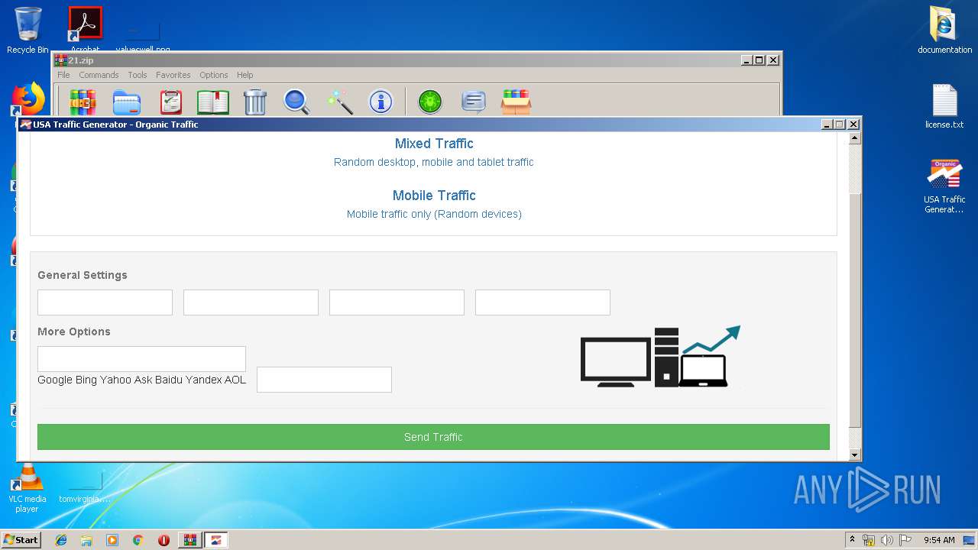Click the green Send Traffic button

[433, 437]
